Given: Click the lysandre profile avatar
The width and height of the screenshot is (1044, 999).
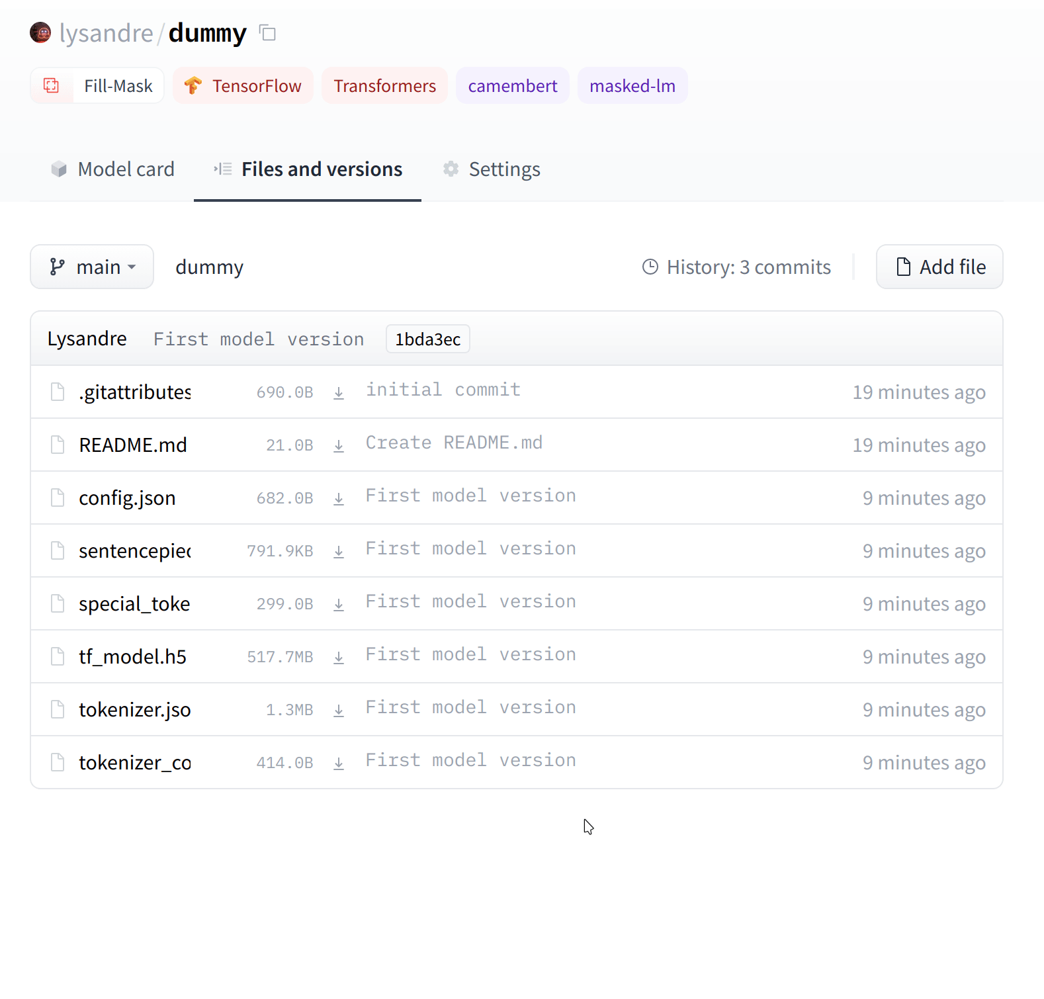Looking at the screenshot, I should click(40, 32).
